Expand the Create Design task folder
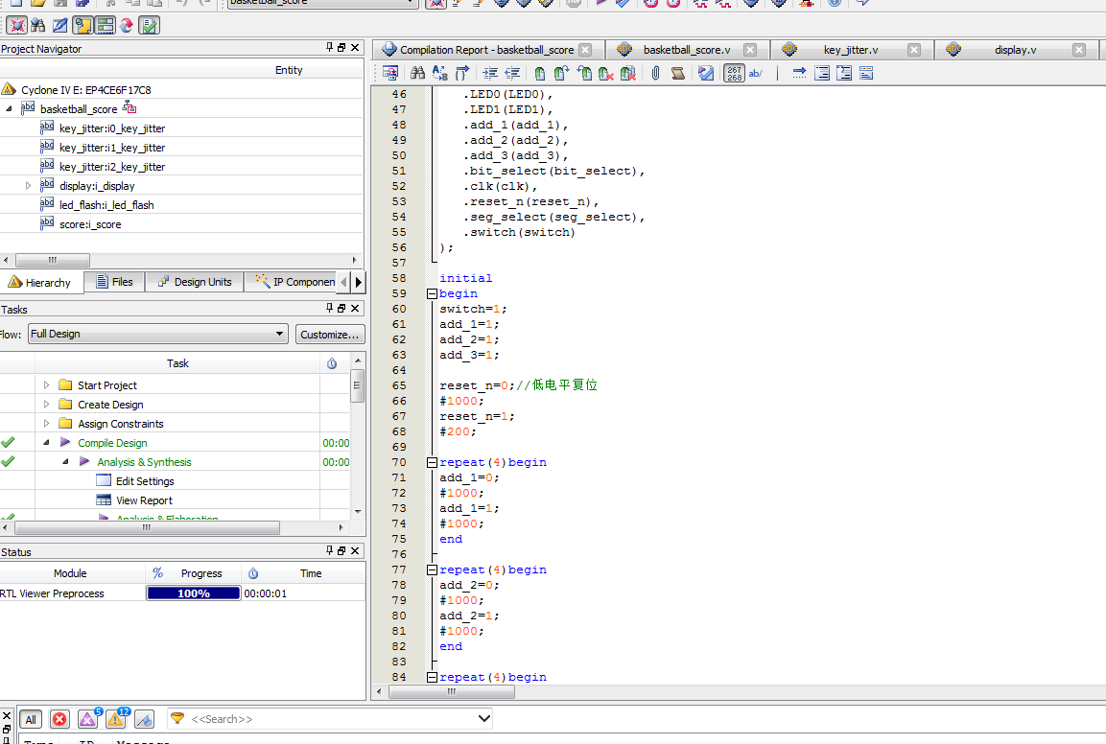1106x744 pixels. (x=47, y=404)
